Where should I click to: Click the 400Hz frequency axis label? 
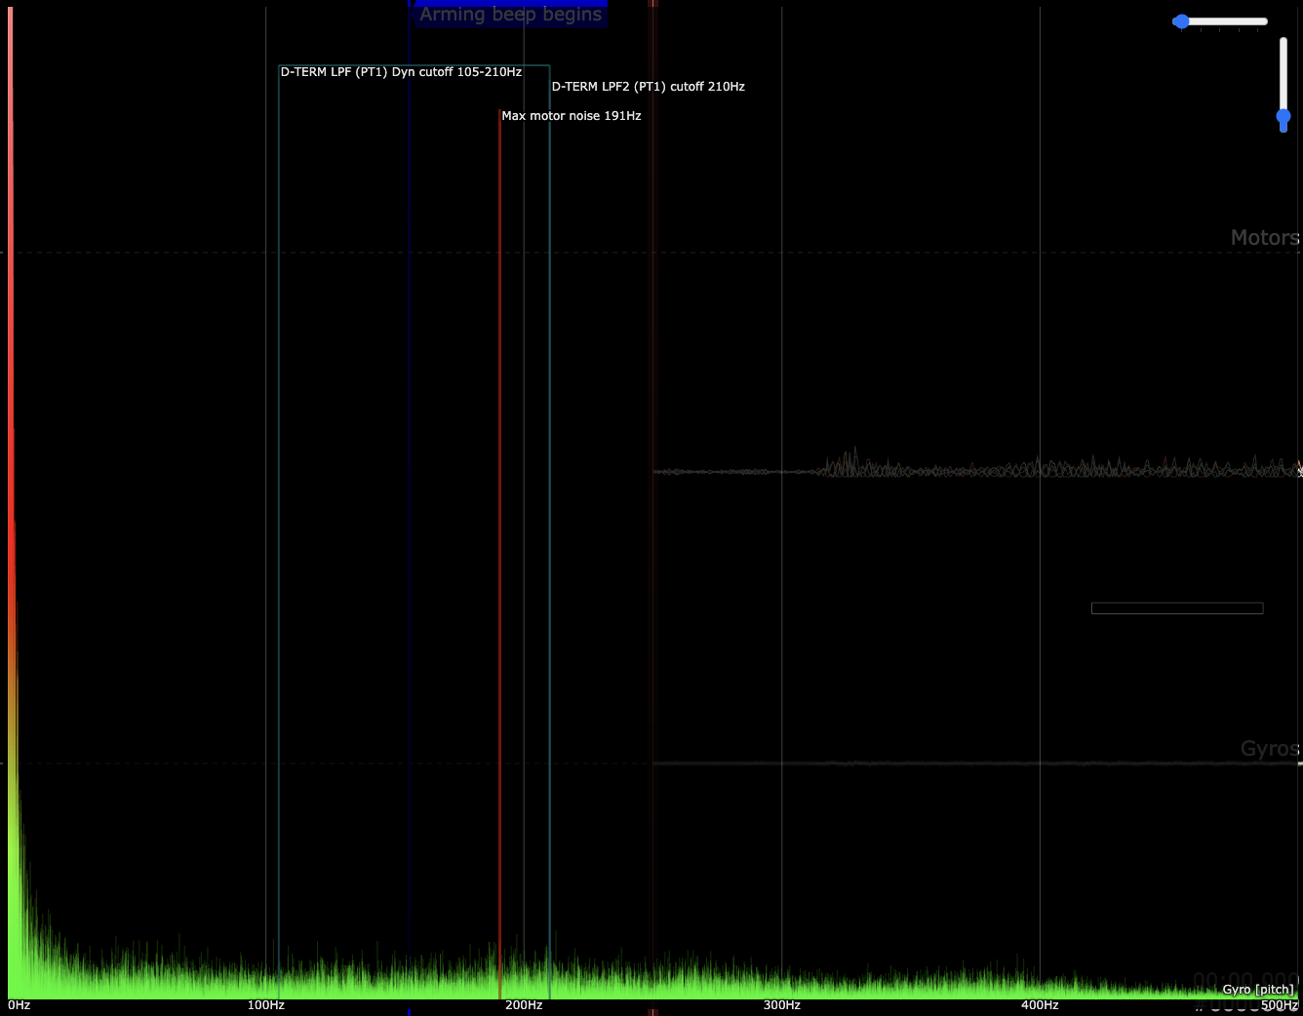point(1040,1005)
